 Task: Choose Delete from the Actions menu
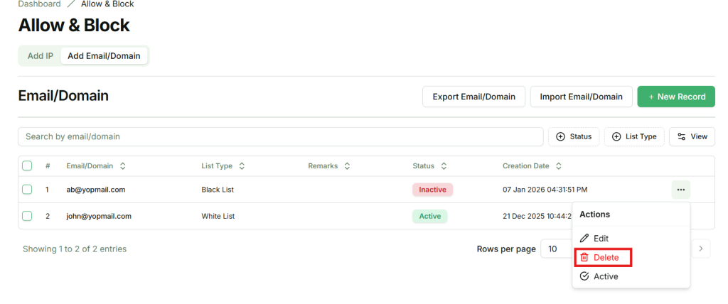pos(601,257)
